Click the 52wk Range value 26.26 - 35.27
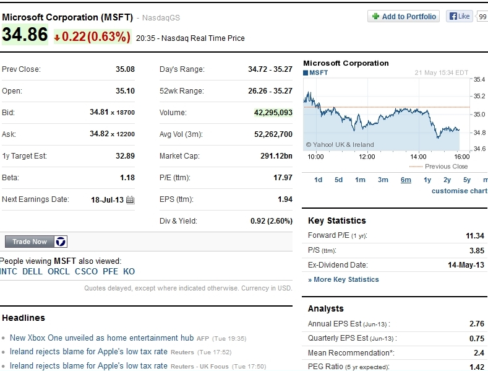The image size is (488, 371). click(x=270, y=91)
